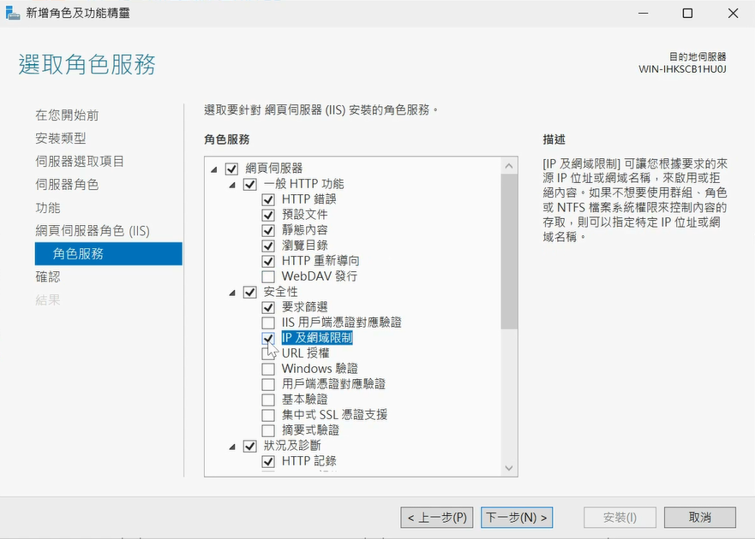
Task: Uncheck the 一般 HTTP 功能 checkbox
Action: click(250, 184)
